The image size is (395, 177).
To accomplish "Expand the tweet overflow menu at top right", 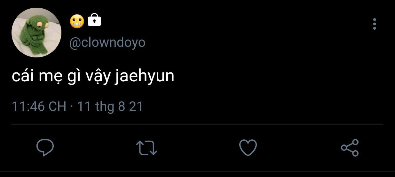I will (x=375, y=24).
